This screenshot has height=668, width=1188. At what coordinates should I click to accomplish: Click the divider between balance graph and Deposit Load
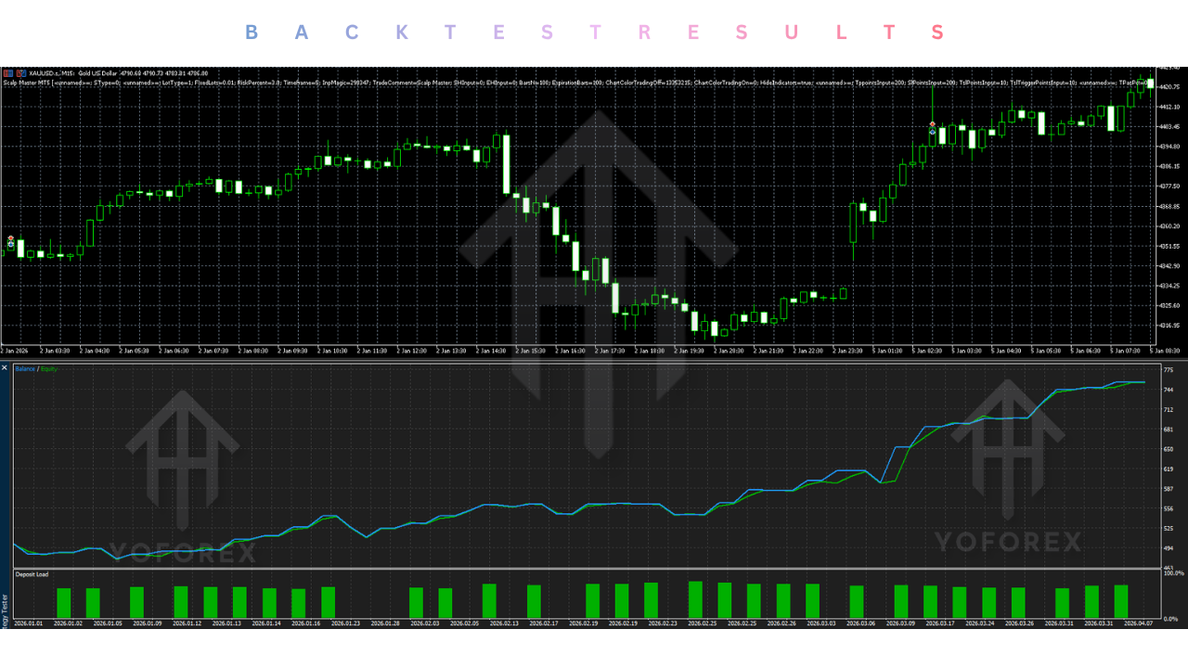click(594, 568)
